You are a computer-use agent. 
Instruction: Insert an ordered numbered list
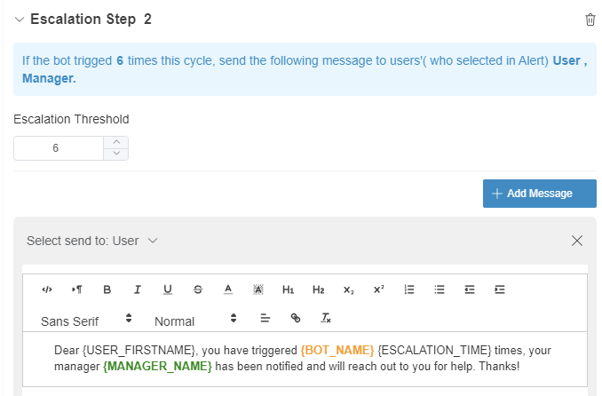click(409, 289)
